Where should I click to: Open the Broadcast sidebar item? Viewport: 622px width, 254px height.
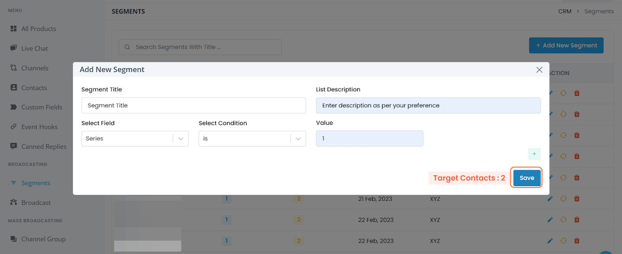(x=31, y=202)
